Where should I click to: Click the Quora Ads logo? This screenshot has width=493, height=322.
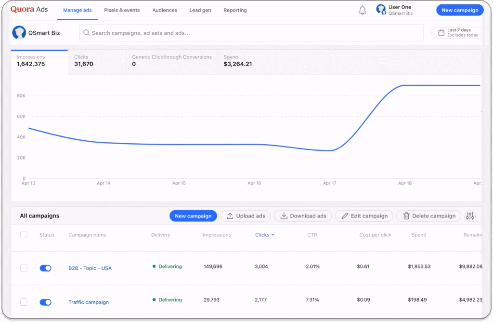pyautogui.click(x=29, y=10)
